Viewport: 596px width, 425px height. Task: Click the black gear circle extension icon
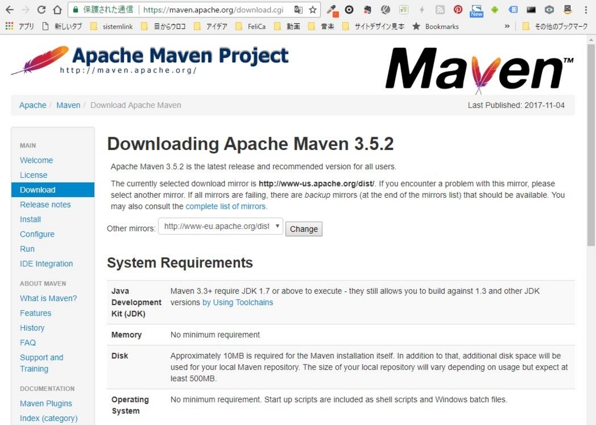(x=349, y=10)
